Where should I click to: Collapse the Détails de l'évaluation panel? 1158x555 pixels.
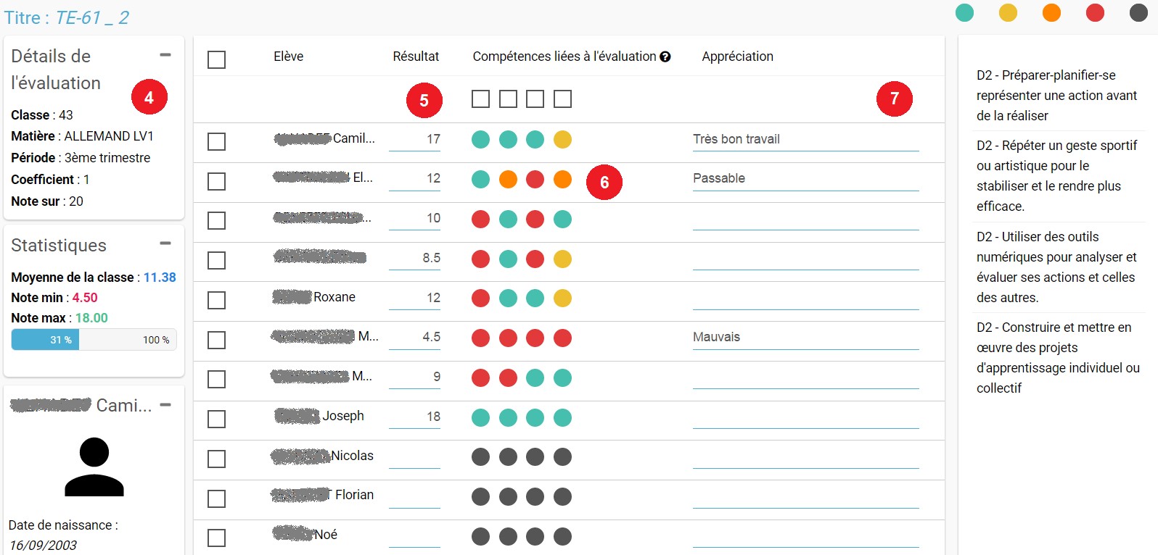[165, 55]
